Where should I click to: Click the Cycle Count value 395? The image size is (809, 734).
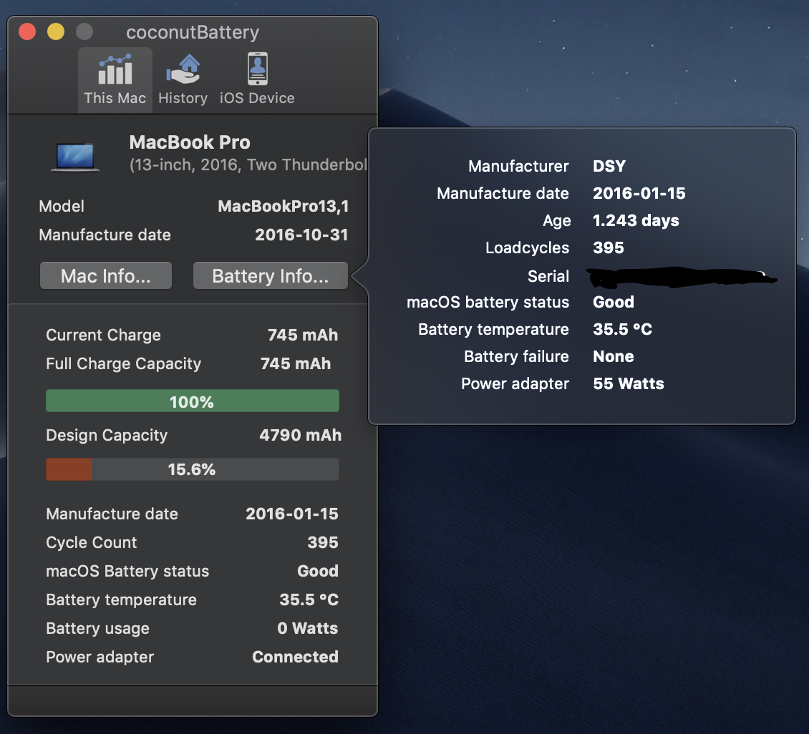(323, 542)
